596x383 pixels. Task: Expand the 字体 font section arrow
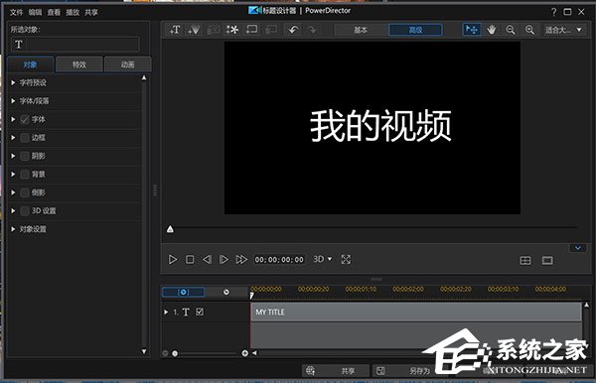(x=13, y=120)
